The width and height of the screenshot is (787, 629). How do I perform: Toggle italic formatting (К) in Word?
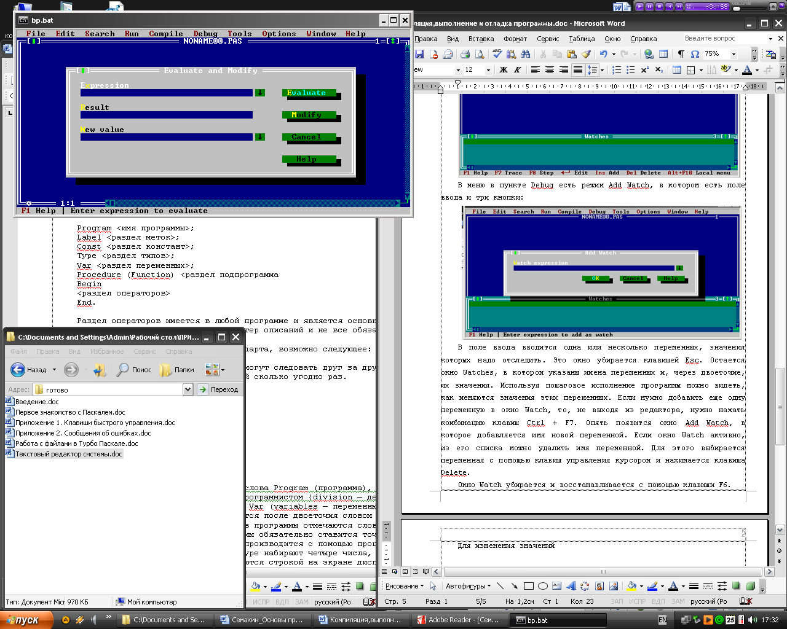[x=518, y=70]
